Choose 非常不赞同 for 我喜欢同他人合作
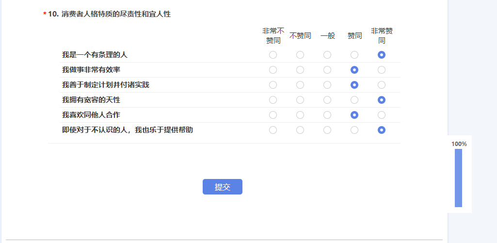Image resolution: width=497 pixels, height=243 pixels. pyautogui.click(x=273, y=115)
